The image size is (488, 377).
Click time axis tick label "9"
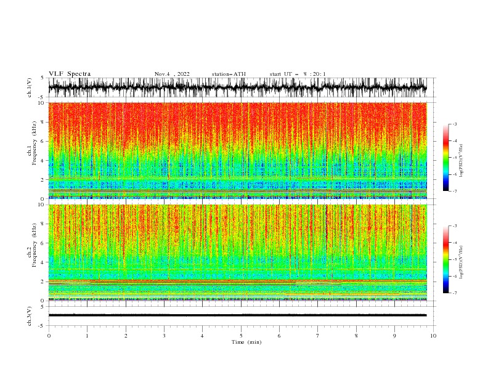[394, 336]
